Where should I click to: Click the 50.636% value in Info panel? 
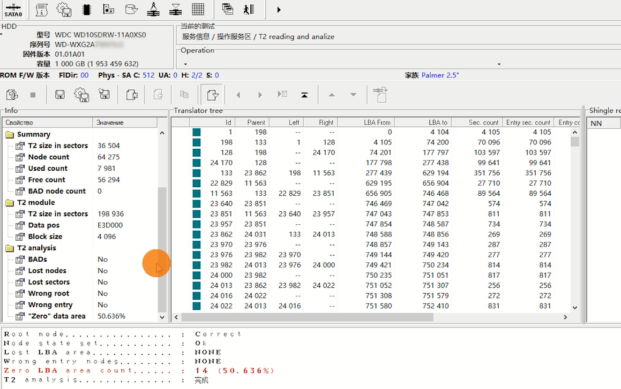click(111, 316)
